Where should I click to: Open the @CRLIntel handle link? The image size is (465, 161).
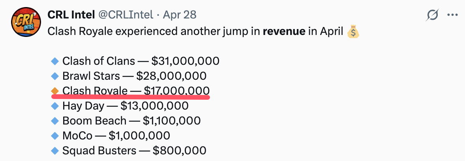coord(126,15)
